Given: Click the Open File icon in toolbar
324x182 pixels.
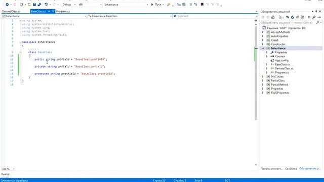Looking at the screenshot, I should pos(29,5).
